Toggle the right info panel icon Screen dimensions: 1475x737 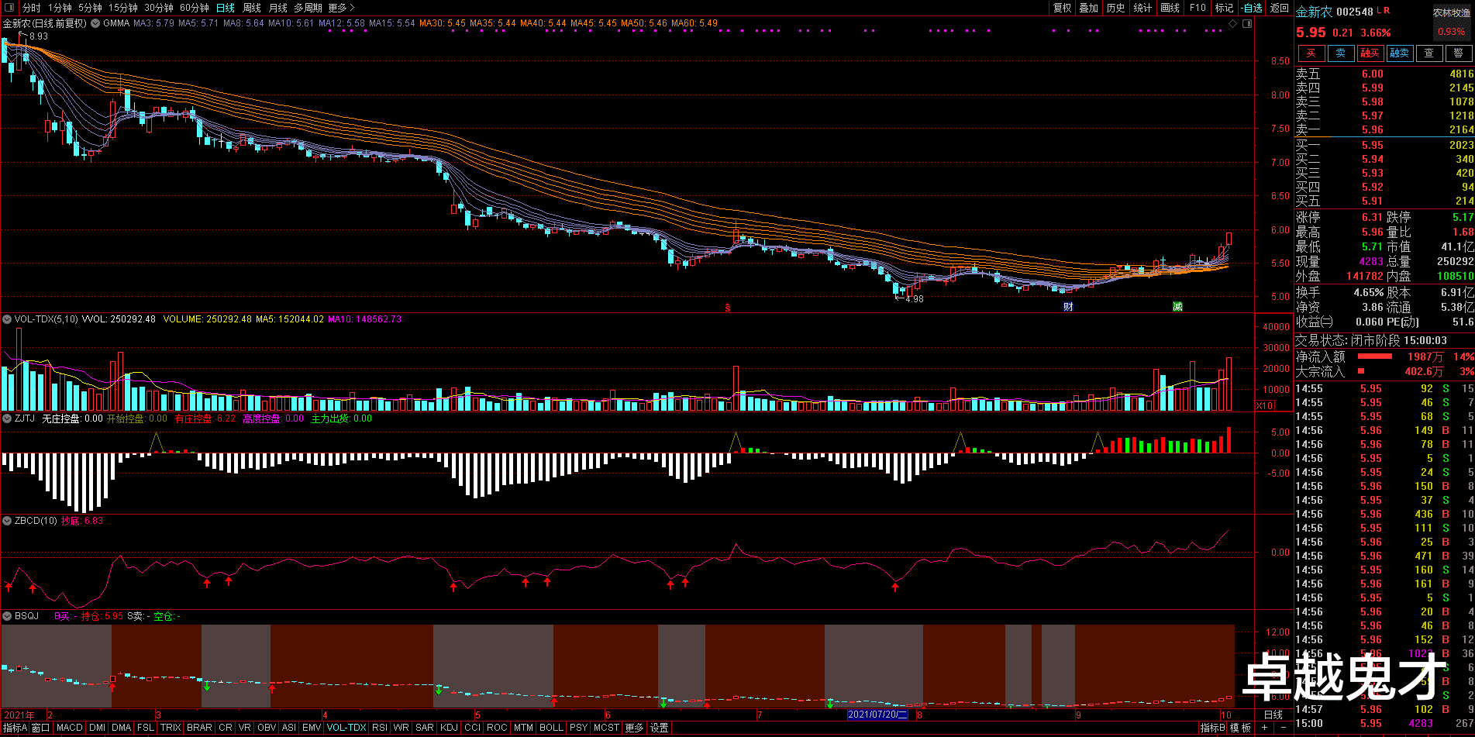pyautogui.click(x=1246, y=23)
